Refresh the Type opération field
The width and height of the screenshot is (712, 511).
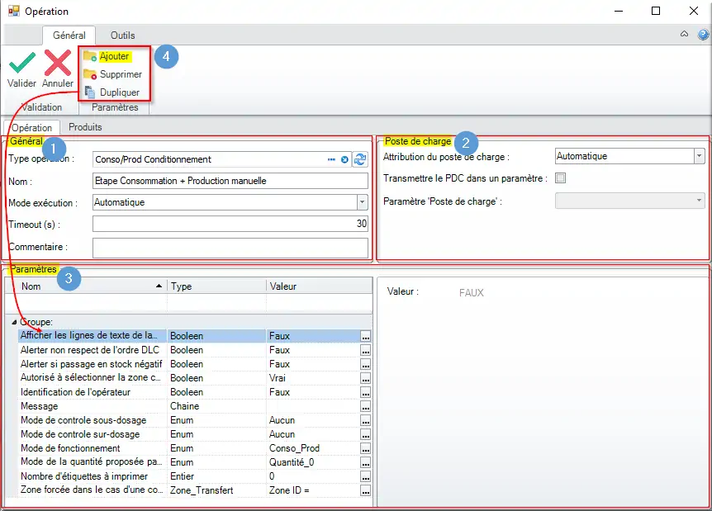[360, 159]
